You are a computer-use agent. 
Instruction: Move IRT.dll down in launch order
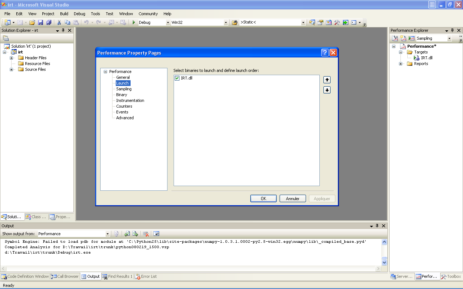[x=327, y=90]
